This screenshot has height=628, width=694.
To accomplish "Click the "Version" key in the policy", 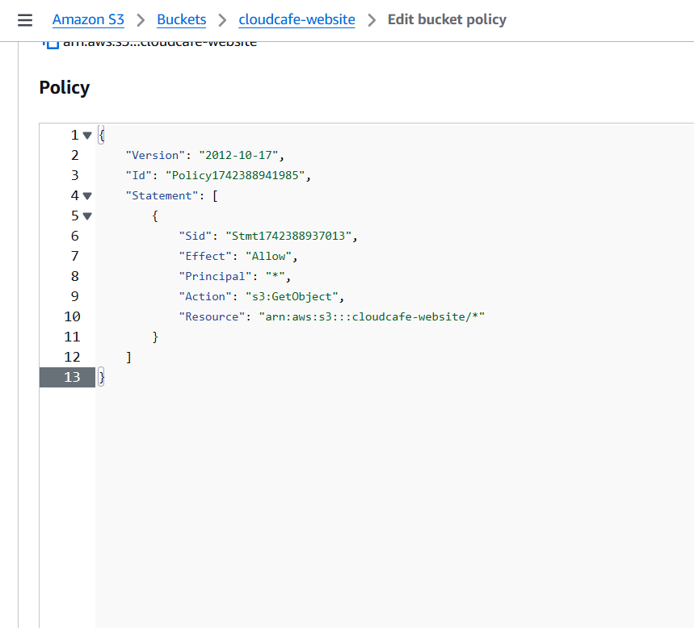I will (x=155, y=155).
